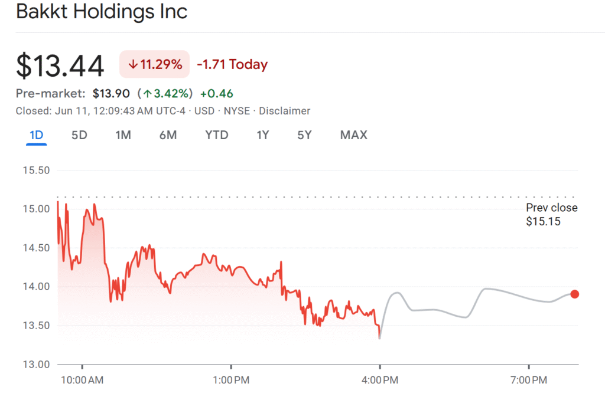Click the 10:00 AM axis tick label
Screen dimensions: 605x397
pos(82,380)
